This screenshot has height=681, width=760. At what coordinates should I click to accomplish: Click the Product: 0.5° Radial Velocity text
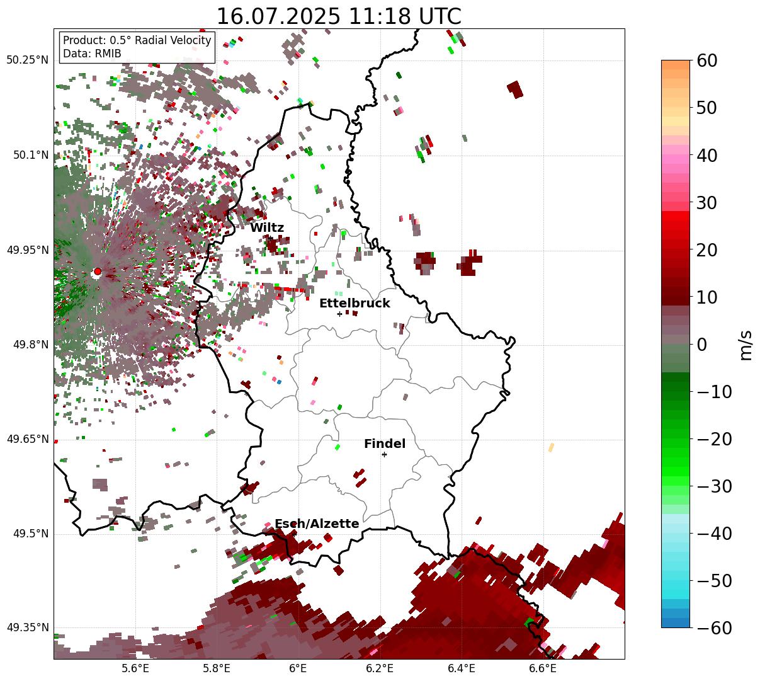pos(137,41)
